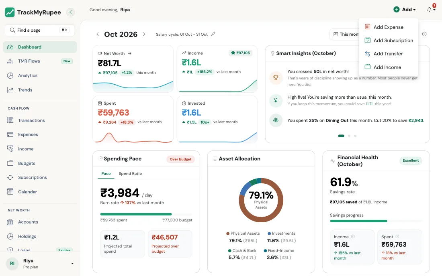Show the second Smart Insights slide dot
The height and width of the screenshot is (276, 442).
click(349, 136)
